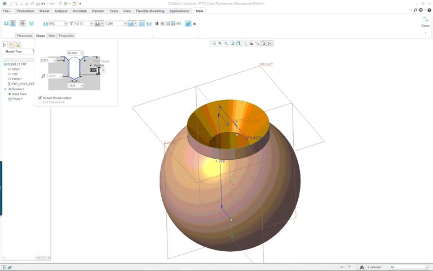Open the 0.875 countersink diameter dropdown
The image size is (433, 271).
click(55, 60)
